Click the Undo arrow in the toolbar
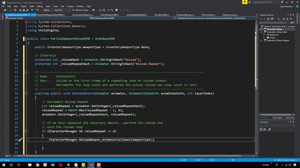Viewport: 300px width, 168px height. coord(32,10)
